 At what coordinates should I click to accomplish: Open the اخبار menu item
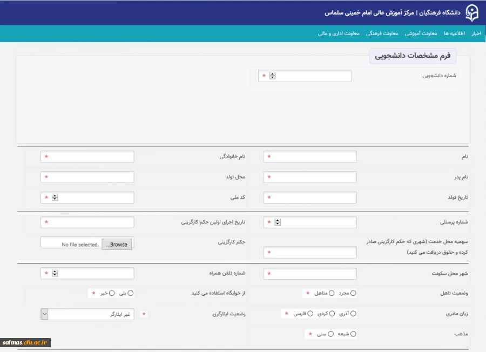(x=477, y=33)
